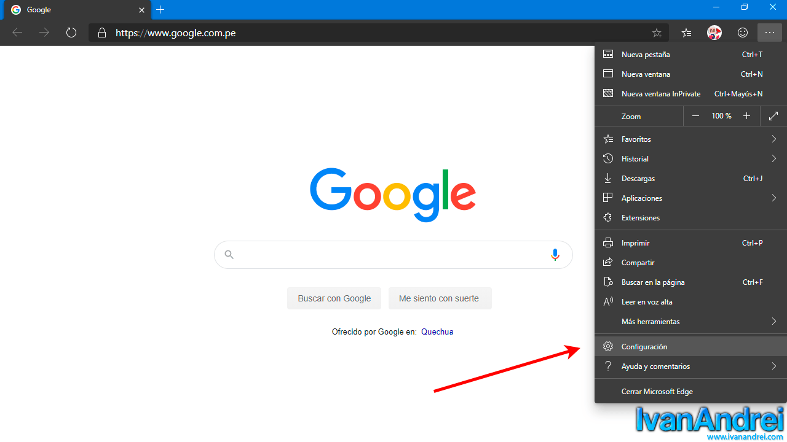Click Me siento con suerte button
The image size is (787, 442).
click(439, 298)
